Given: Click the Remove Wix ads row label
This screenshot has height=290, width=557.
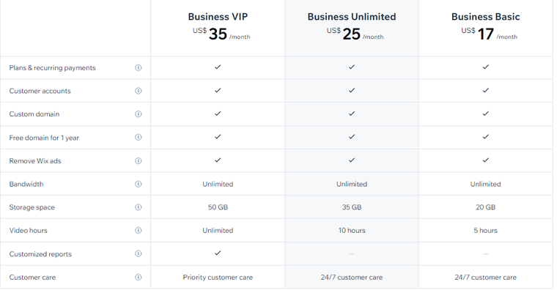Looking at the screenshot, I should 35,161.
